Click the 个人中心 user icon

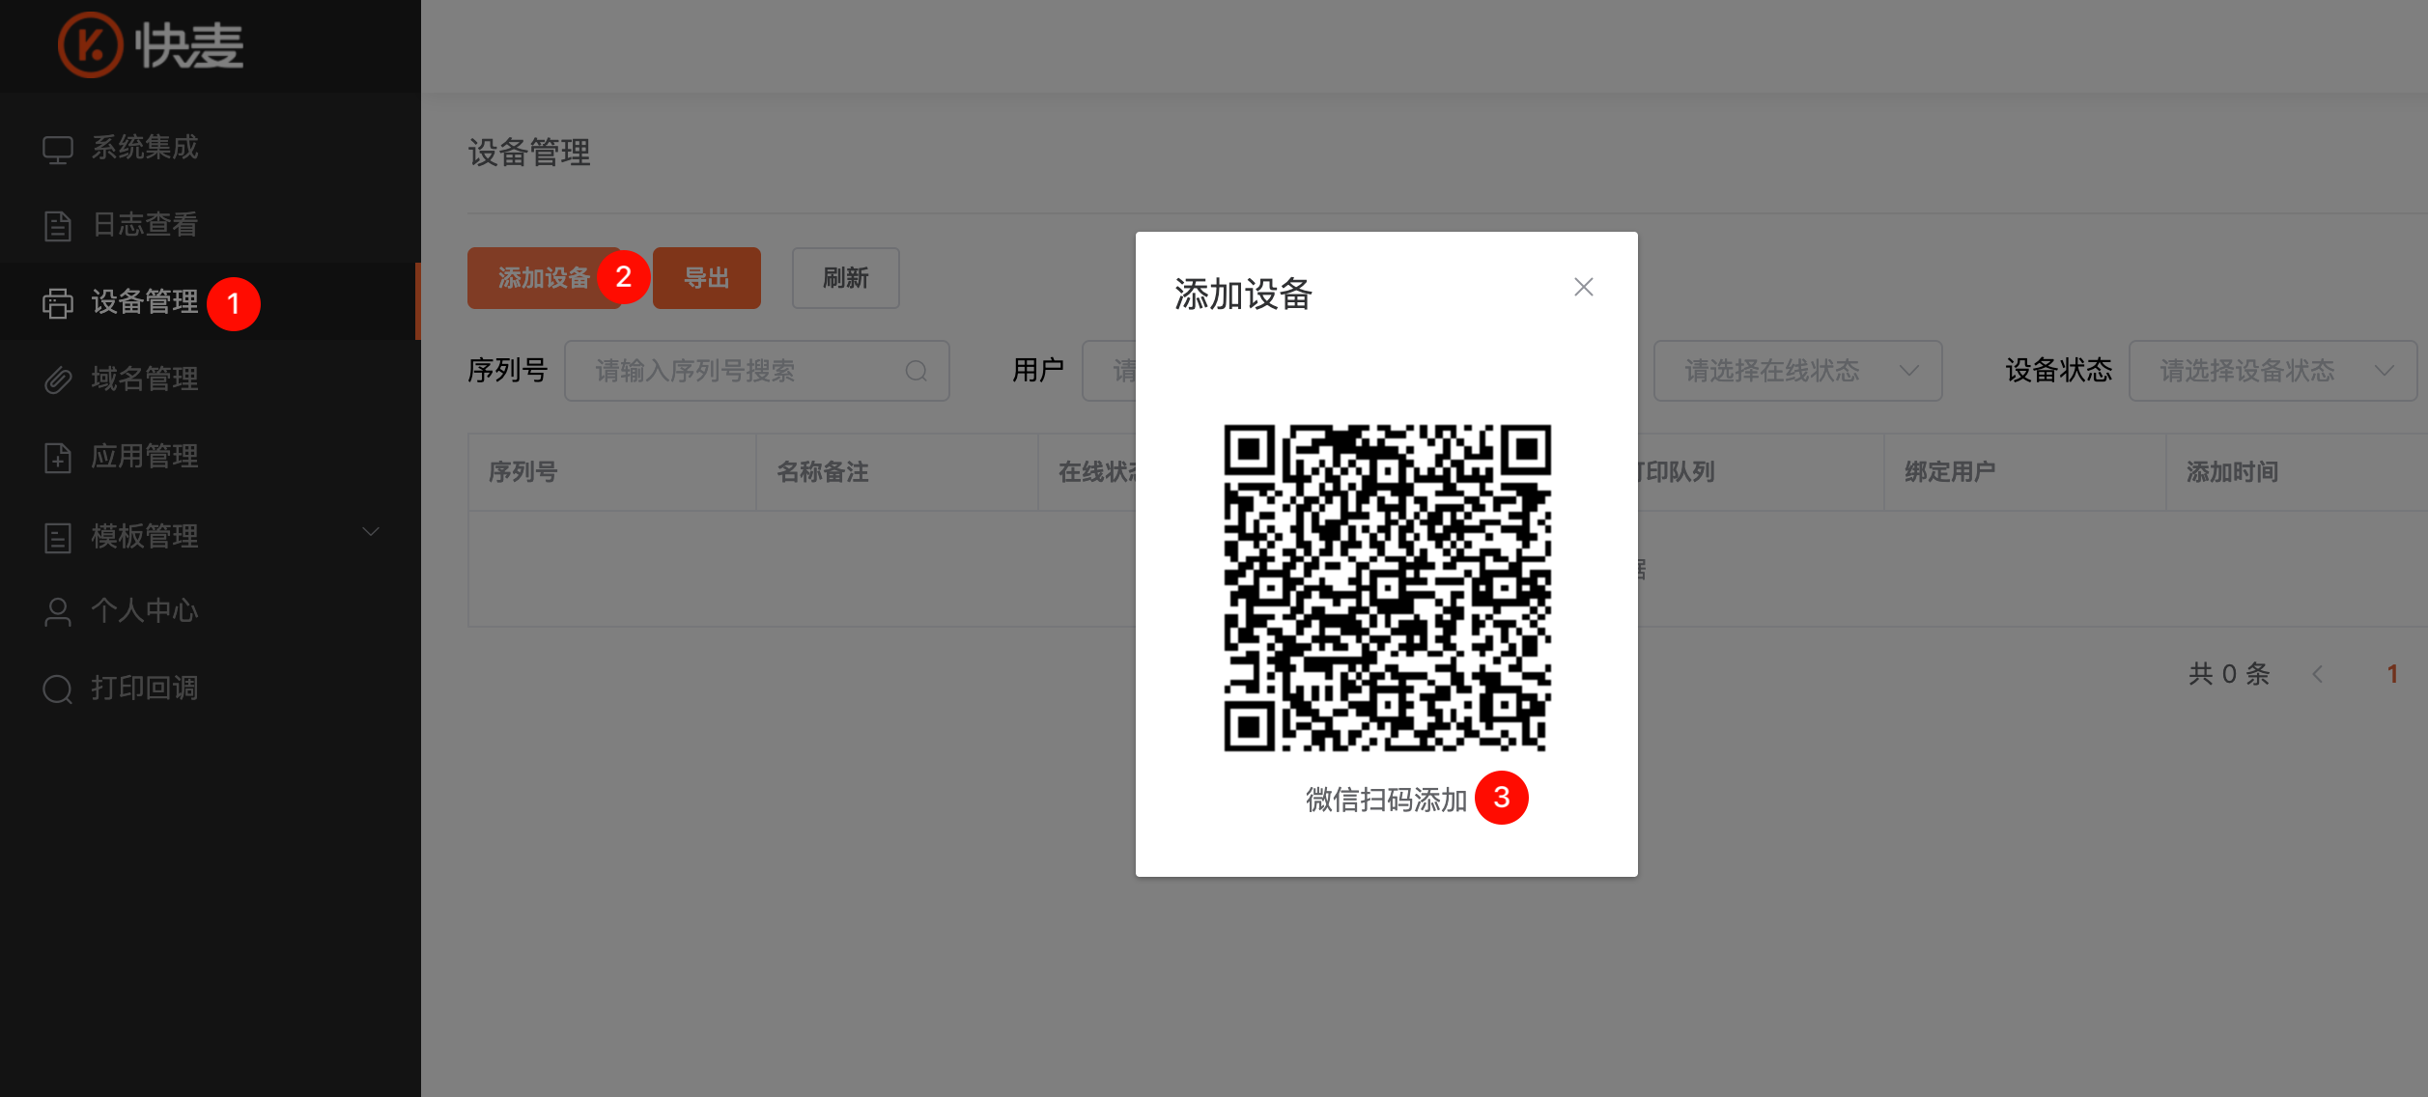58,612
